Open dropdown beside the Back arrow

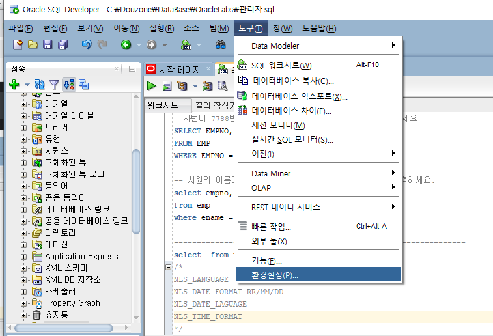(139, 45)
